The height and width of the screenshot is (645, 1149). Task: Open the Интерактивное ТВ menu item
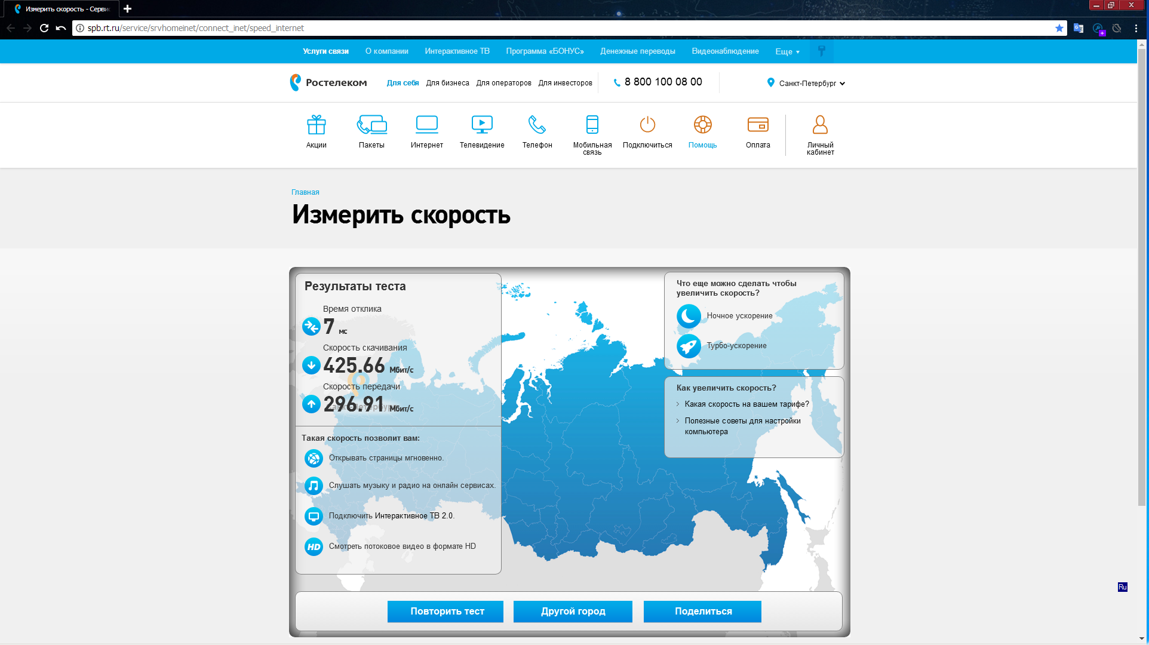tap(457, 51)
